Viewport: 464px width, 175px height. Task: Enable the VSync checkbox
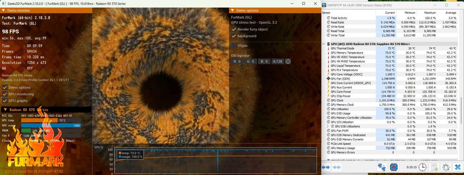tap(234, 46)
